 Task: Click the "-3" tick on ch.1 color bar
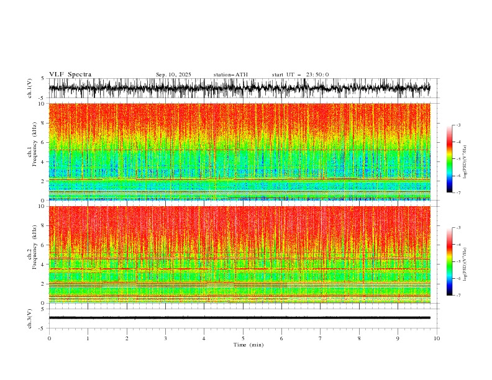coord(458,125)
